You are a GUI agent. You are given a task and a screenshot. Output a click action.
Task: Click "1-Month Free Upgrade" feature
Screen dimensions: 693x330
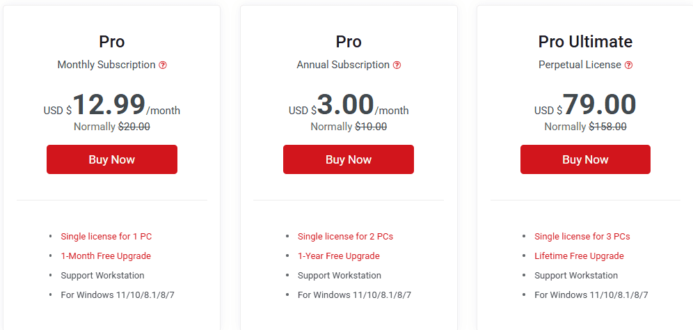pyautogui.click(x=106, y=256)
